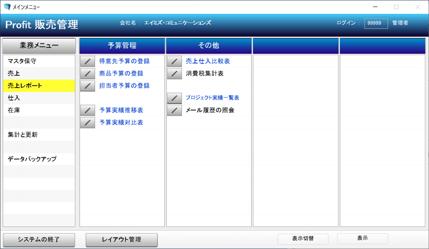
Task: Open 得意先予算の登録 link
Action: (x=124, y=61)
